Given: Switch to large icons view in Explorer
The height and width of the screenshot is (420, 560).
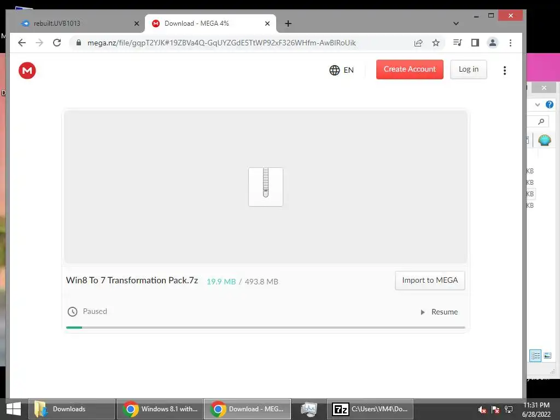Looking at the screenshot, I should [547, 355].
